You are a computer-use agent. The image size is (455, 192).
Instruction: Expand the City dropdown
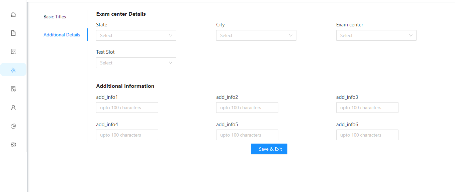(256, 35)
